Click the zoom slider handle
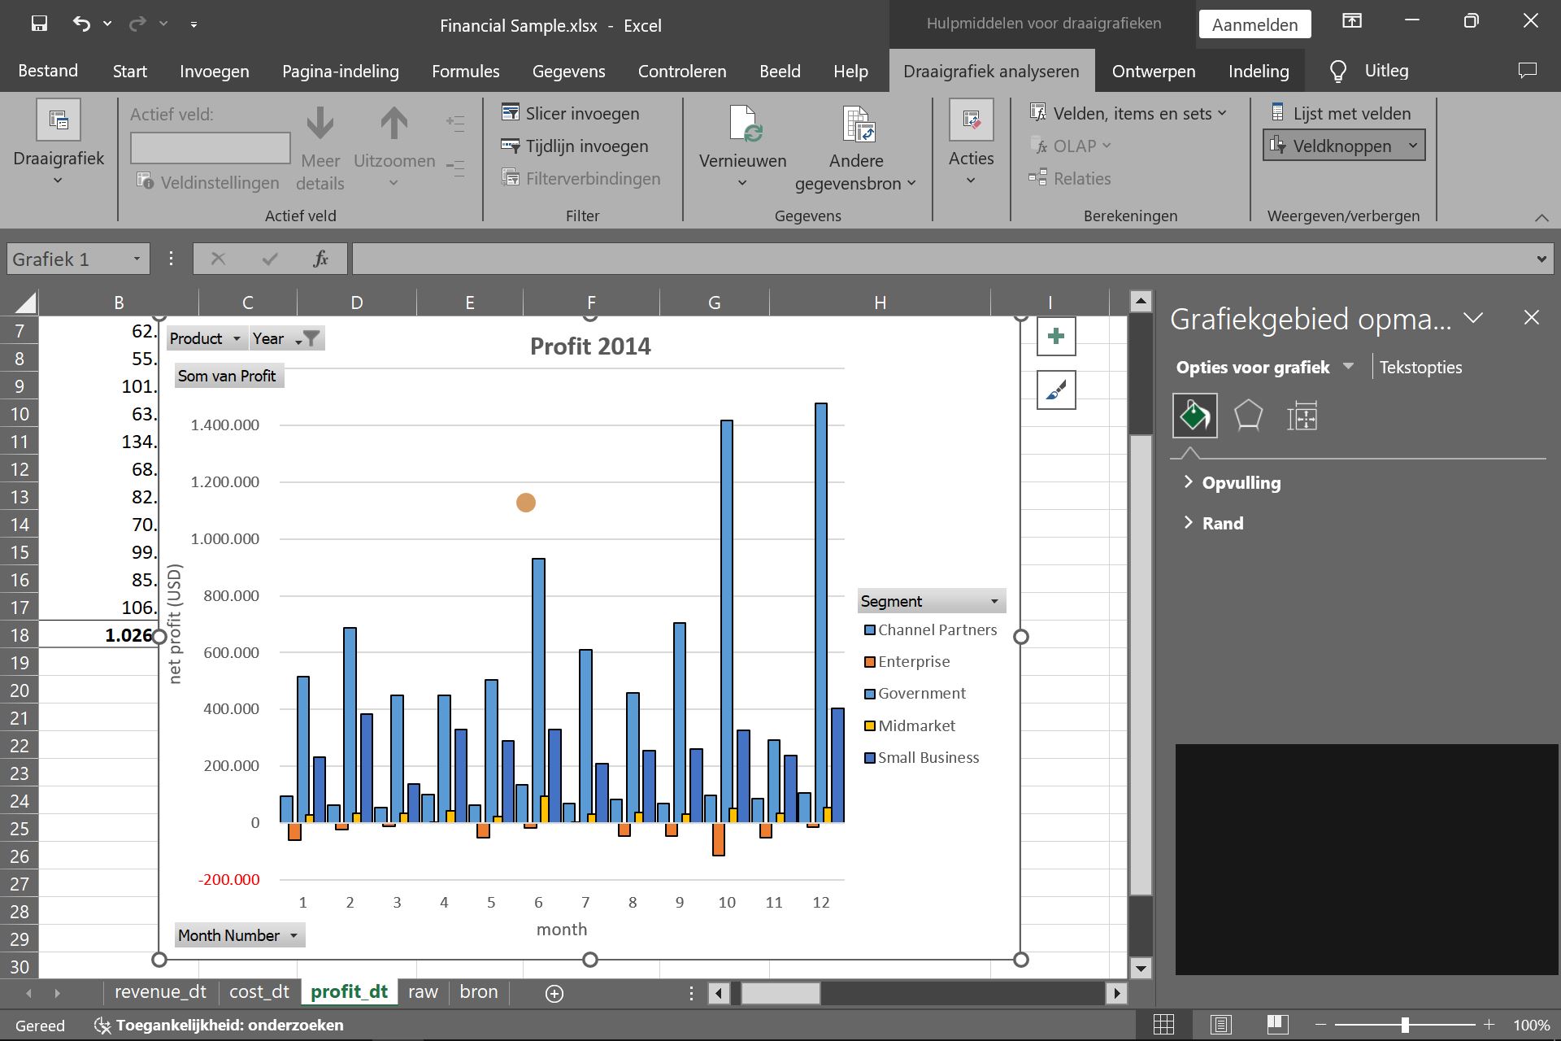 pos(1404,1025)
